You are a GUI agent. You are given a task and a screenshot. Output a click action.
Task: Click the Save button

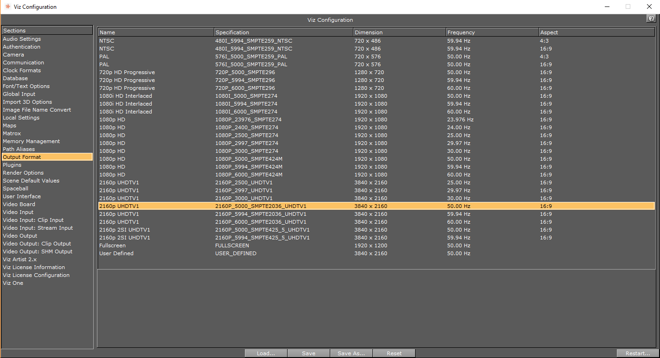click(308, 353)
